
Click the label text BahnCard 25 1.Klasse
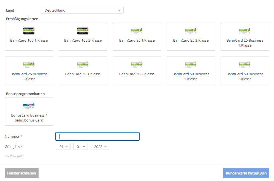[137, 40]
